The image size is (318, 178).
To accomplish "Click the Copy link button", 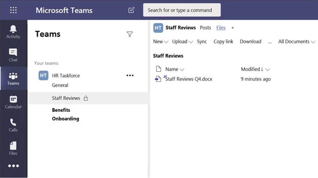I will pyautogui.click(x=223, y=41).
